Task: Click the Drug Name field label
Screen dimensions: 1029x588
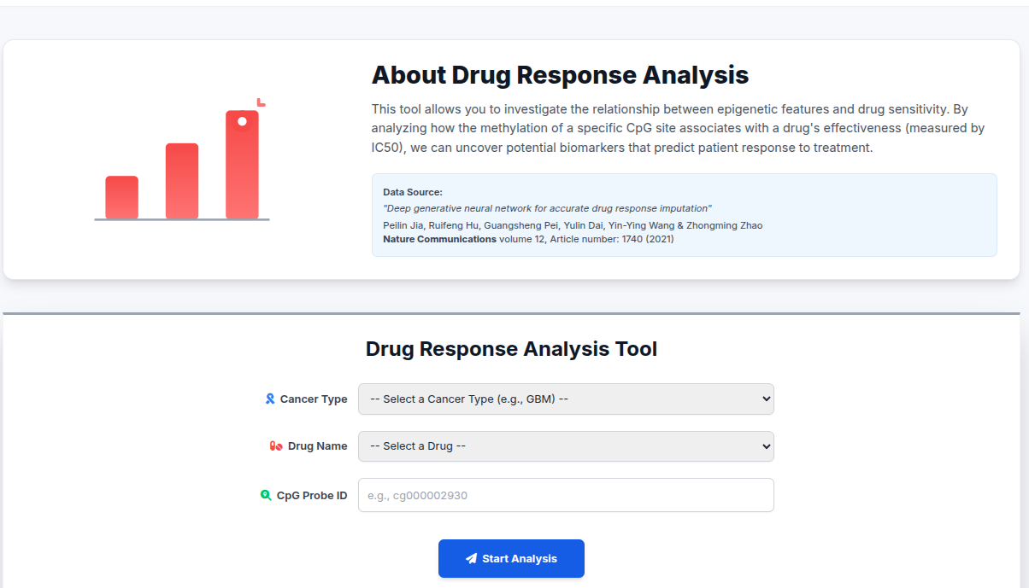Action: 315,445
